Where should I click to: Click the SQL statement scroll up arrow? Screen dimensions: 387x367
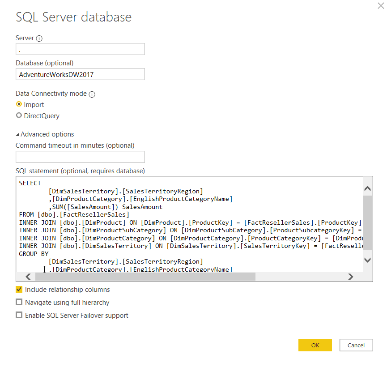(x=367, y=189)
